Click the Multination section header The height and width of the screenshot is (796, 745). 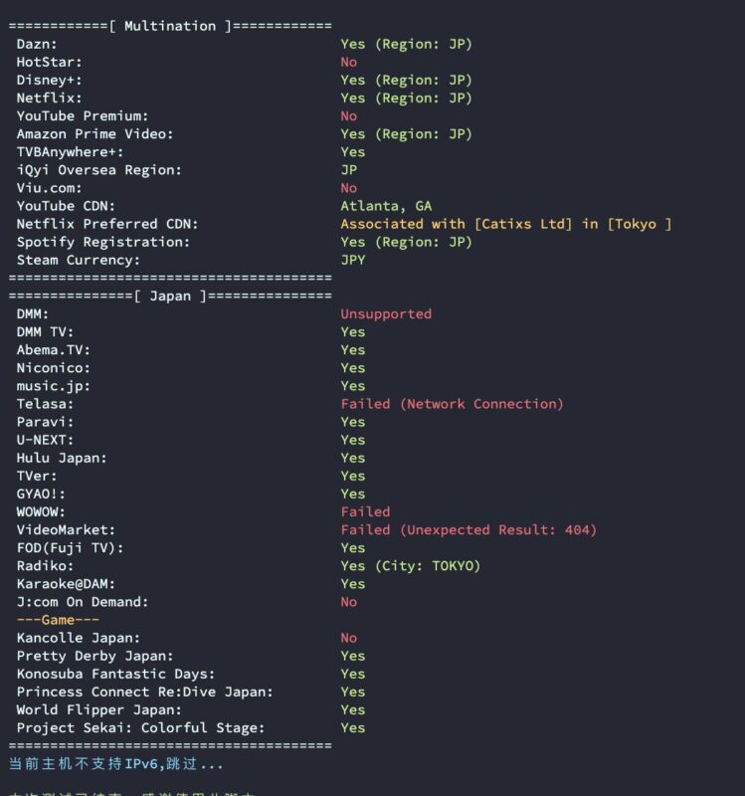[x=170, y=26]
